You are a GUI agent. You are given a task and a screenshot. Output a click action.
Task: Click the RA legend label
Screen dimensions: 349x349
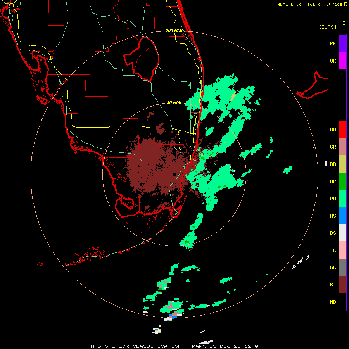pyautogui.click(x=333, y=199)
